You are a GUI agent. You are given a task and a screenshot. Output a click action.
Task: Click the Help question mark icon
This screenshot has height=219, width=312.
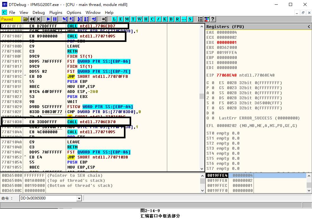click(213, 19)
